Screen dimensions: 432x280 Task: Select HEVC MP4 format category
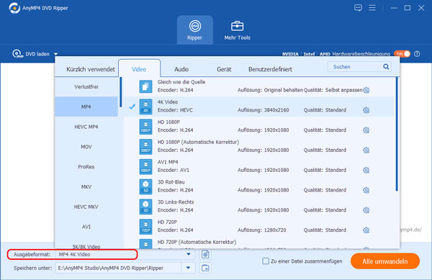coord(86,127)
